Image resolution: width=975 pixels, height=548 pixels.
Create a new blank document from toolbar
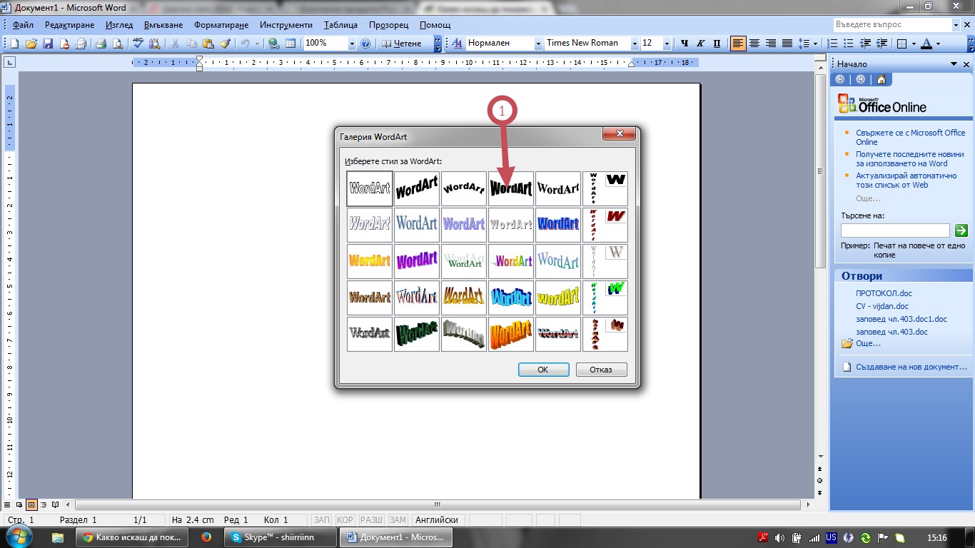coord(14,44)
